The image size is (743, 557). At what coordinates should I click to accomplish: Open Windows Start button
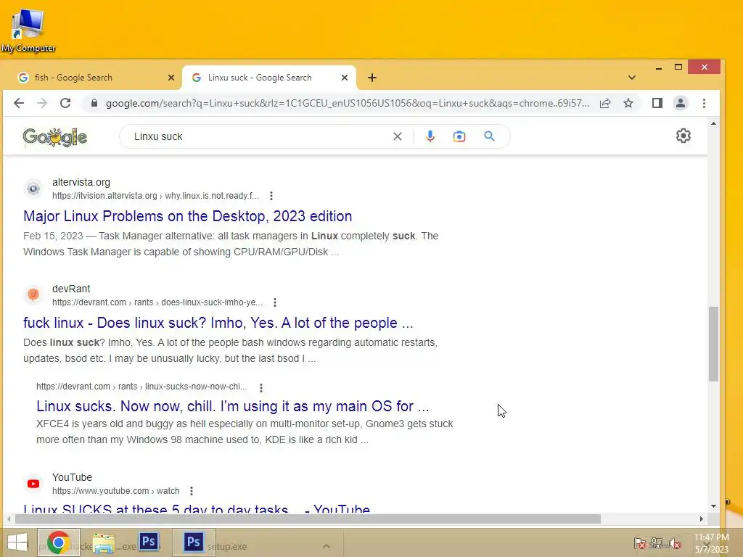17,542
